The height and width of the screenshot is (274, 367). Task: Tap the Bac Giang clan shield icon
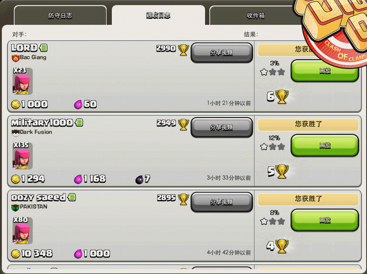click(x=15, y=58)
